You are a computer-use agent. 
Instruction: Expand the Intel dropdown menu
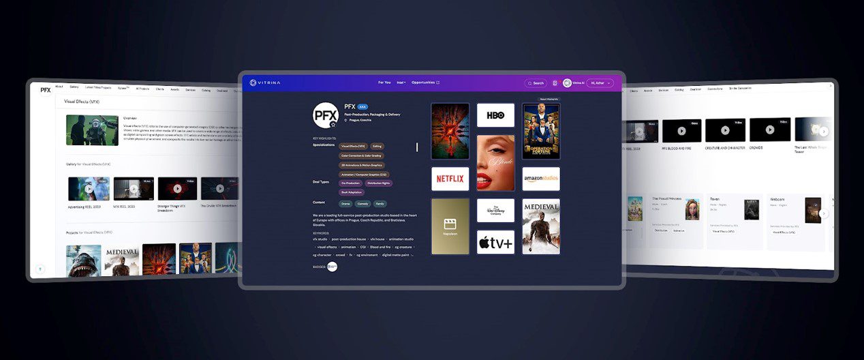click(x=401, y=82)
